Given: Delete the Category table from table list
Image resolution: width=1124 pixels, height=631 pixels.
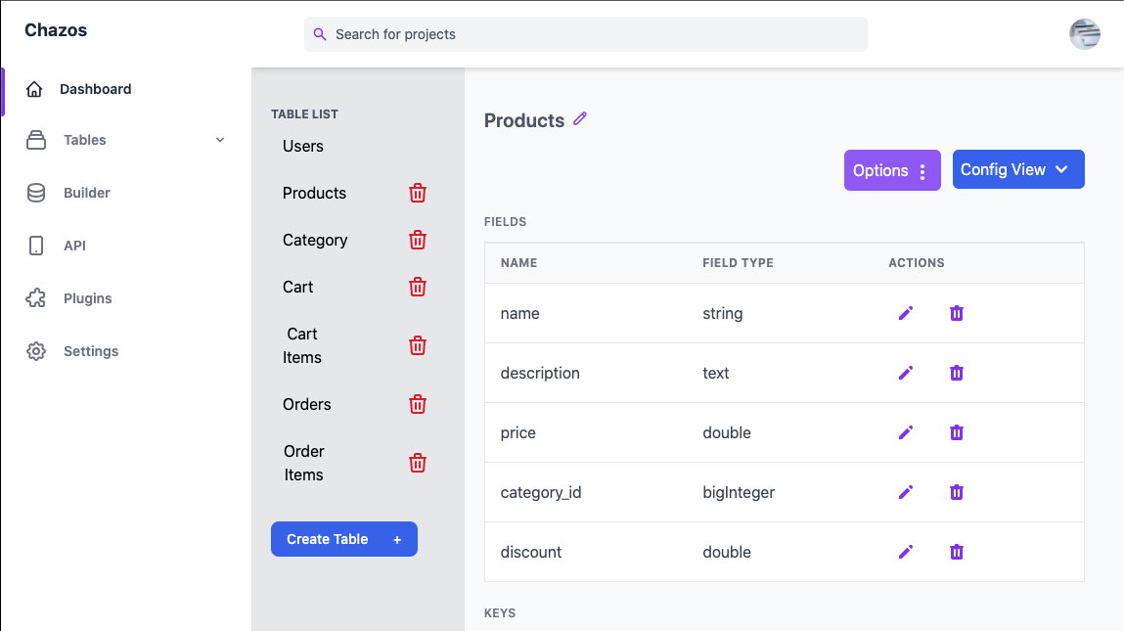Looking at the screenshot, I should click(x=418, y=240).
